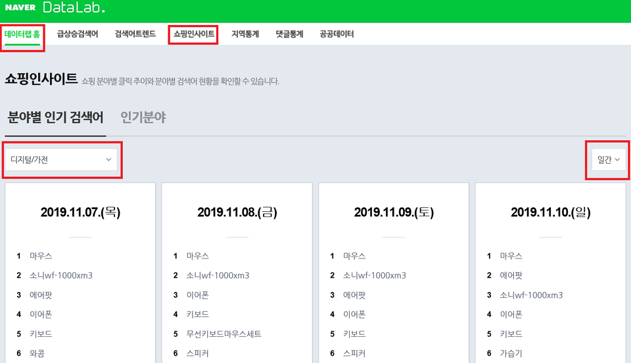Open the 댓글통계 menu

pyautogui.click(x=289, y=34)
